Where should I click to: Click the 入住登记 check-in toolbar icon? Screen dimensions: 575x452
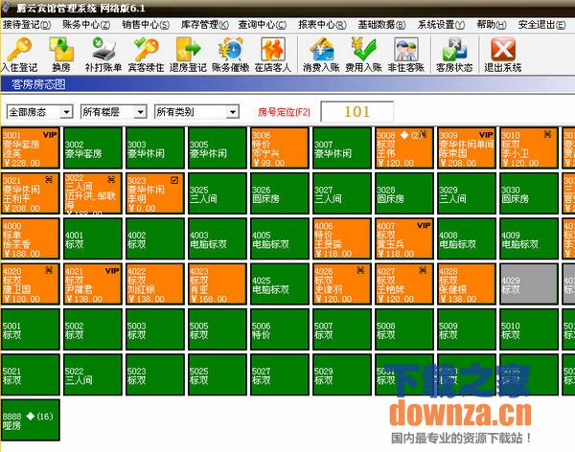20,54
